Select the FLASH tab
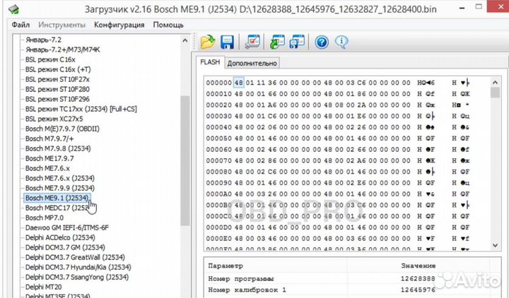The width and height of the screenshot is (509, 298). tap(210, 62)
